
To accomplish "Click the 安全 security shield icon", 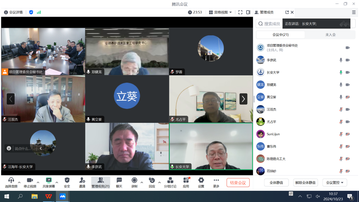I will pos(67,182).
